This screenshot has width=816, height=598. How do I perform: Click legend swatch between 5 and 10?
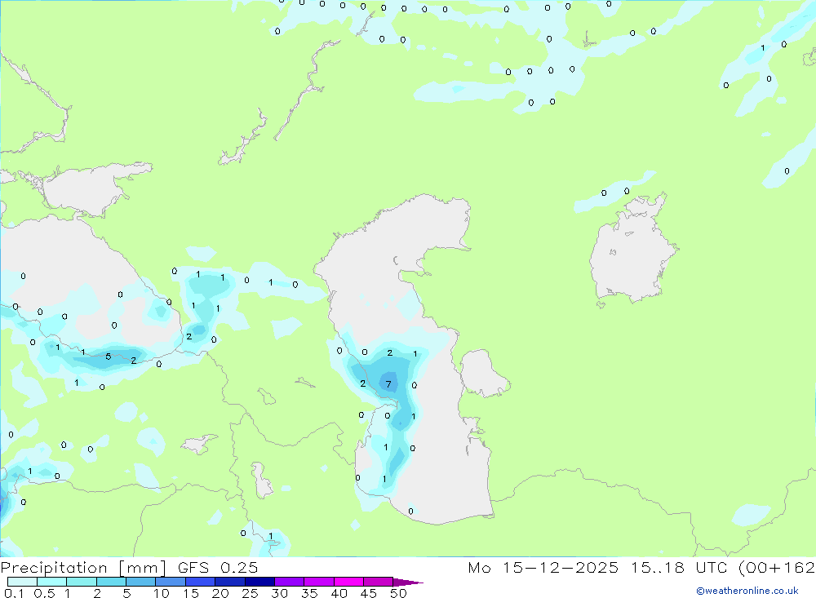point(141,582)
